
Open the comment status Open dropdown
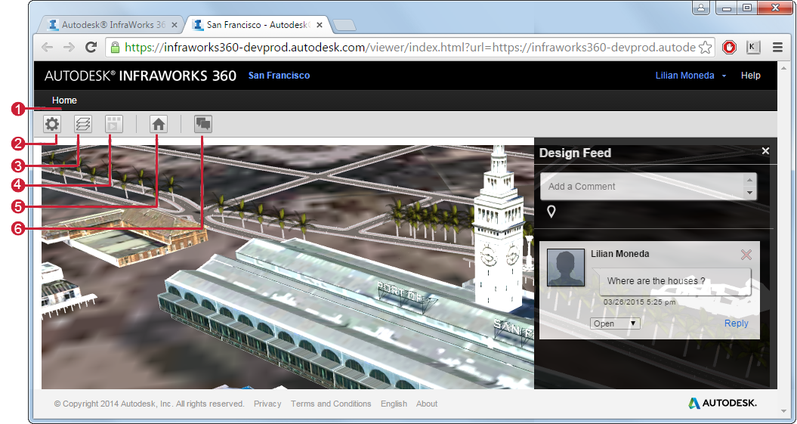tap(614, 323)
